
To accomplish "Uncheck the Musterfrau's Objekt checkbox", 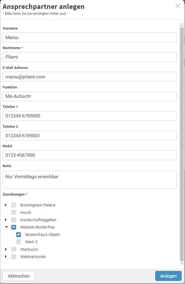I will (x=18, y=235).
